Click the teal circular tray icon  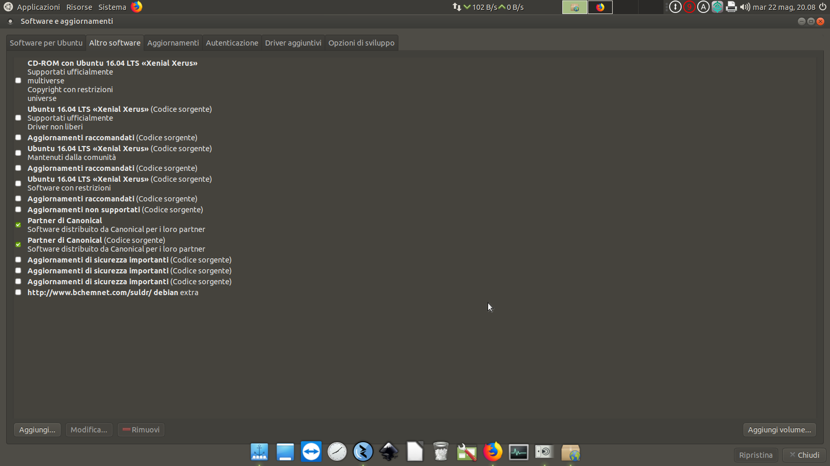tap(717, 7)
